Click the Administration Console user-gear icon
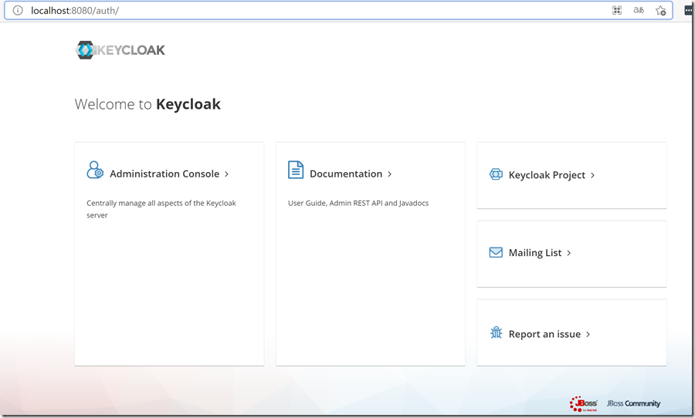The width and height of the screenshot is (695, 418). 95,170
